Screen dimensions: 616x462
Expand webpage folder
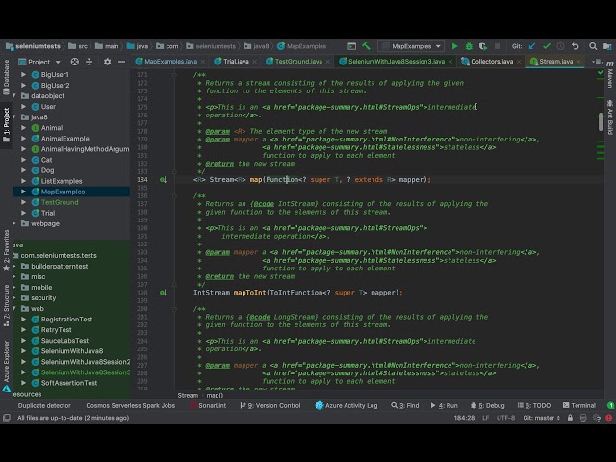pyautogui.click(x=14, y=223)
